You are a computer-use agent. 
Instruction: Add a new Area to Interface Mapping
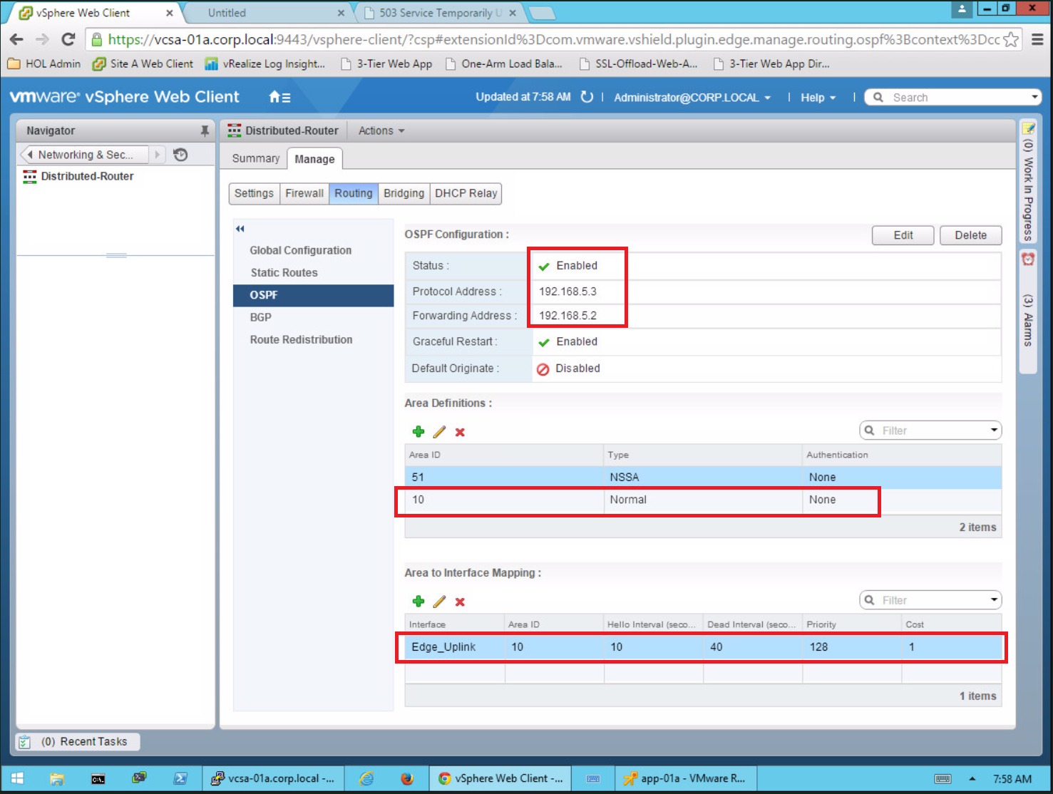pos(418,602)
